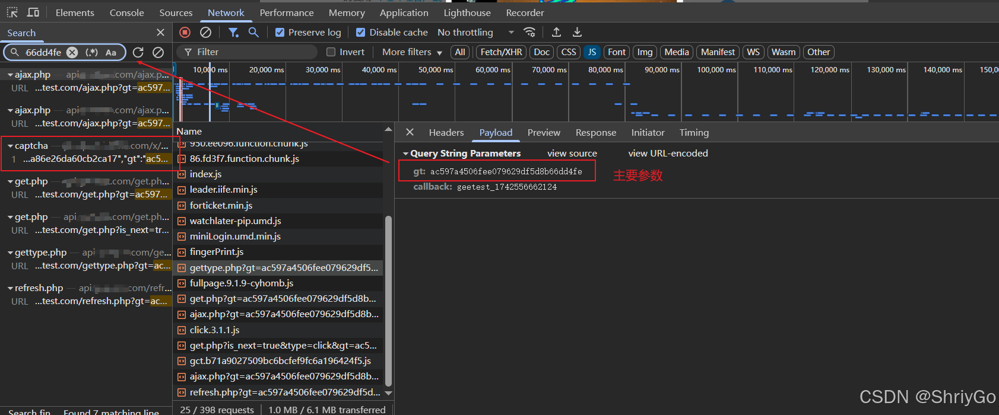Filter requests by Img type
999x415 pixels.
click(x=645, y=52)
